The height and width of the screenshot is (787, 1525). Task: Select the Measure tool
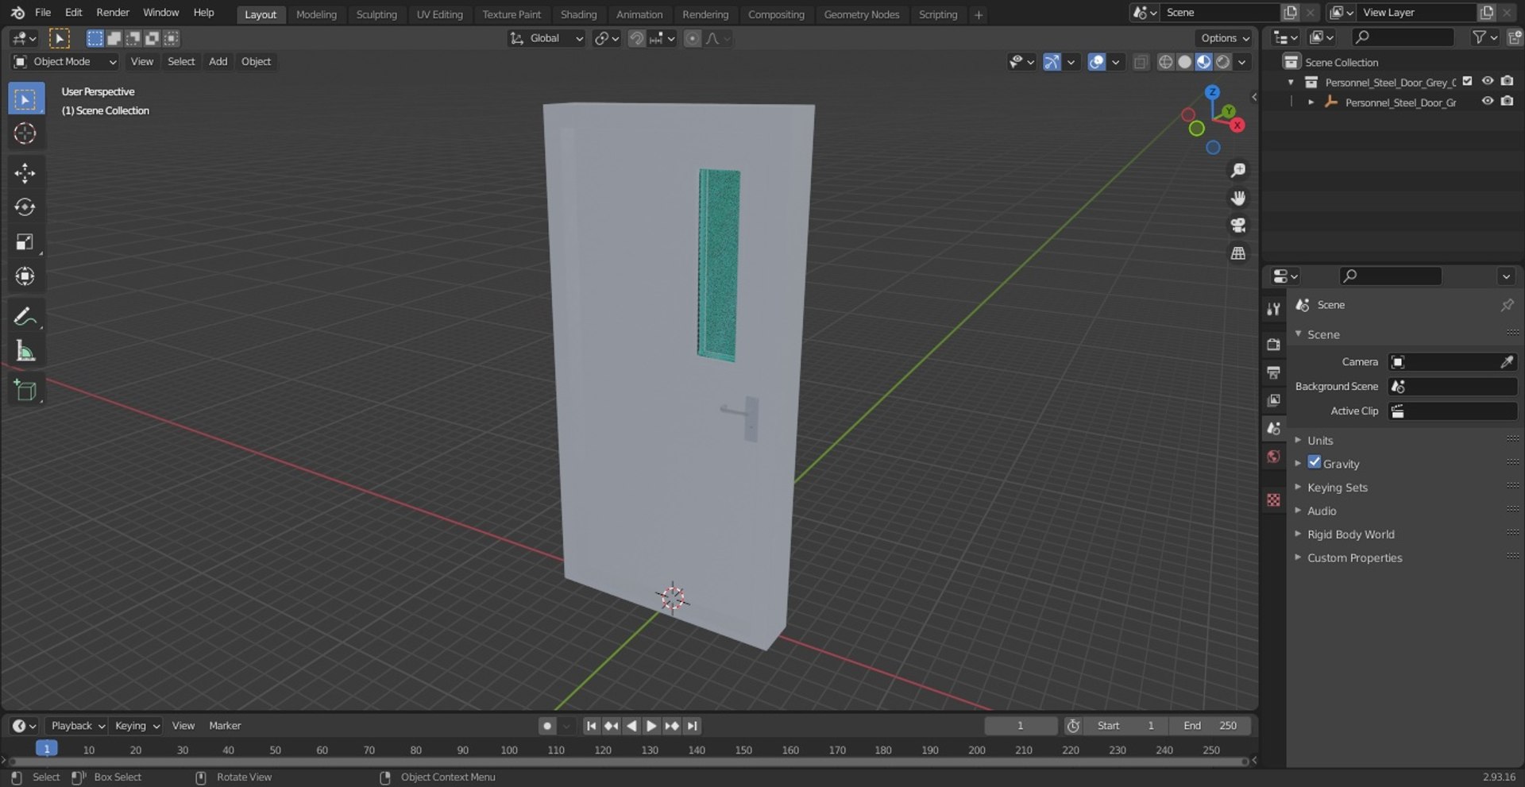point(25,350)
